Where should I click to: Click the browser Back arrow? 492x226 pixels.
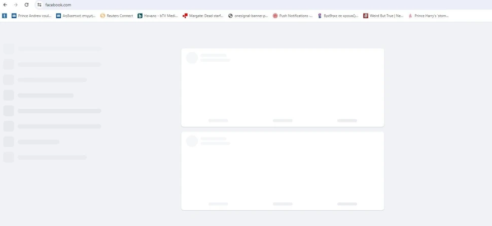(x=5, y=5)
